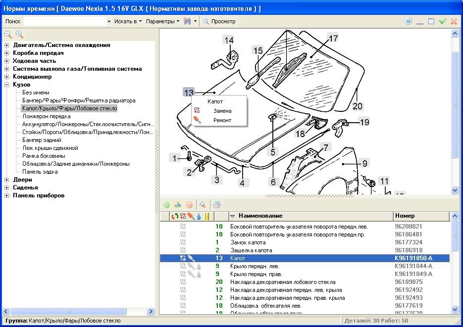The height and width of the screenshot is (327, 463).
Task: Click the replacement column header icon
Action: [x=183, y=216]
